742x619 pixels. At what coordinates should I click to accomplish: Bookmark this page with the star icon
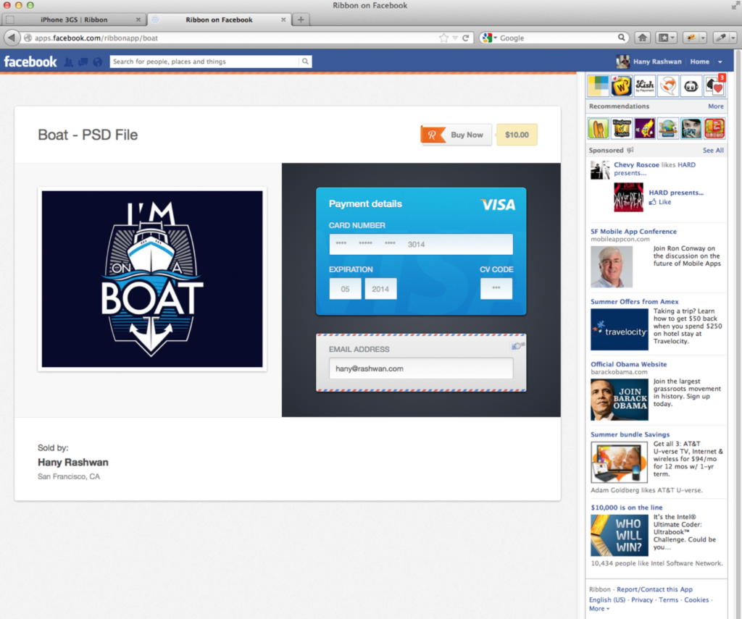443,38
